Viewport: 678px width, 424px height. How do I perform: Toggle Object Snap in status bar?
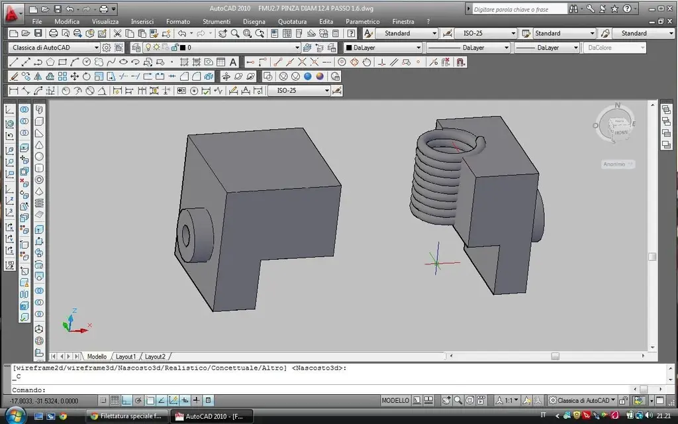point(150,400)
